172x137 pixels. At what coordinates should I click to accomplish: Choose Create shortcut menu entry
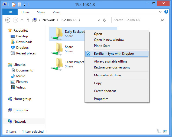pos(117,91)
